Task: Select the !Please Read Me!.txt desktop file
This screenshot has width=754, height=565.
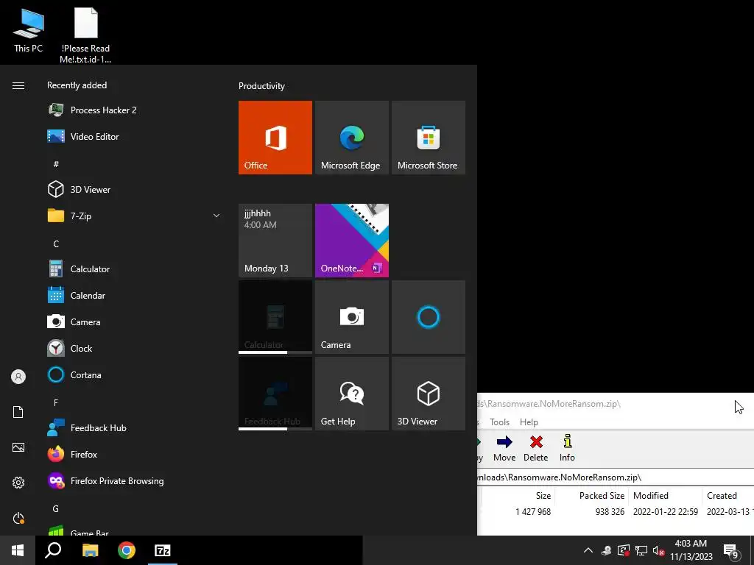Action: coord(85,35)
